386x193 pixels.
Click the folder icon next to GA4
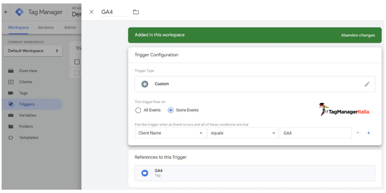tap(136, 12)
